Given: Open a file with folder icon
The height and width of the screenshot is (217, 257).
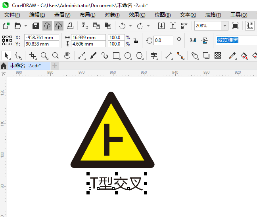Looking at the screenshot, I should point(18,26).
